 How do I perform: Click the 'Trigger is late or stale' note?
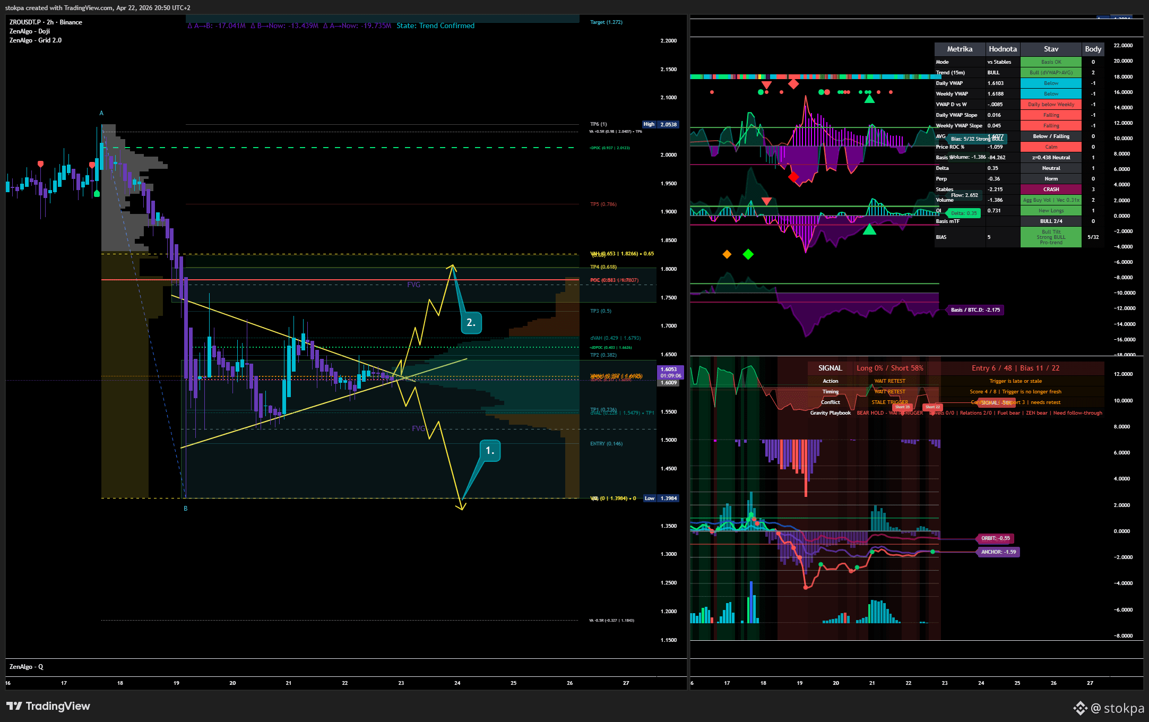click(1016, 381)
